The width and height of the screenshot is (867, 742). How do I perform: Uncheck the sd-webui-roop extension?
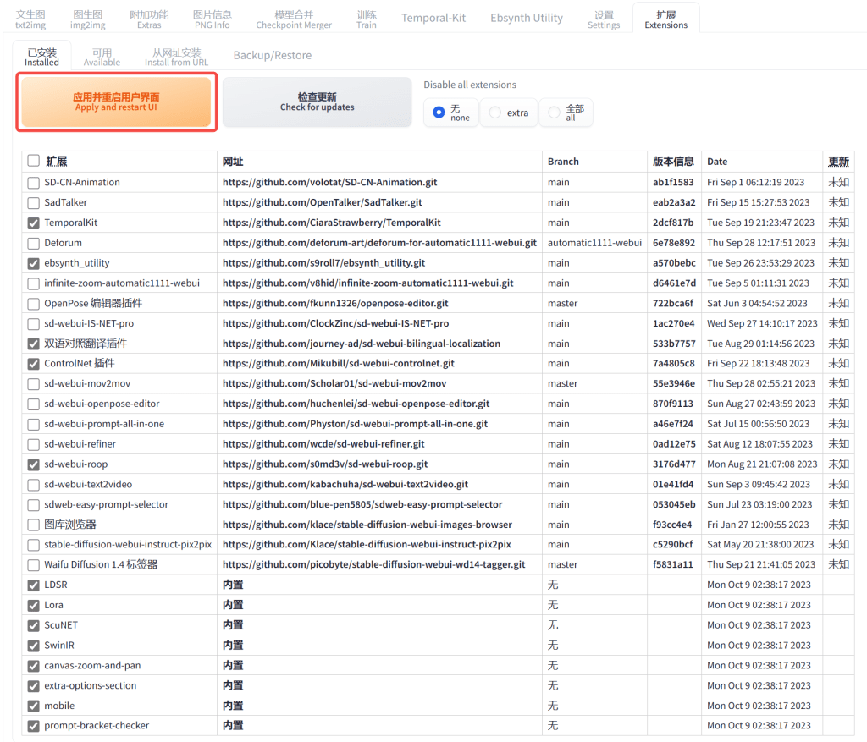(33, 464)
